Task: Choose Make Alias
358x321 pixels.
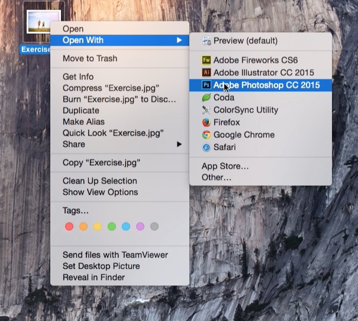Action: [x=120, y=122]
